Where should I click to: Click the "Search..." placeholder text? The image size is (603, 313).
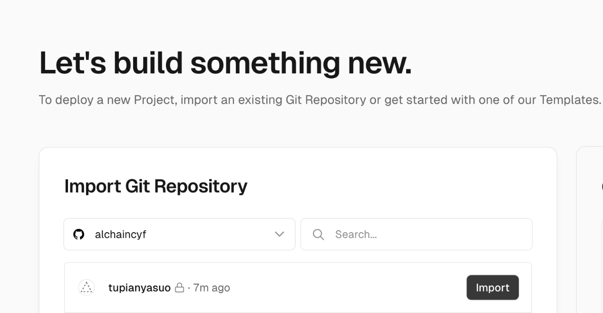356,235
